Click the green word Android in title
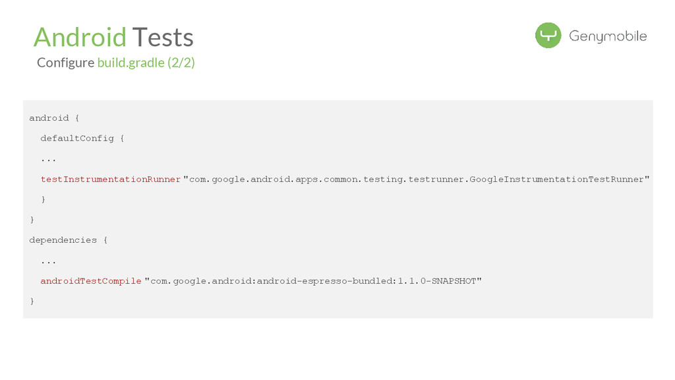The height and width of the screenshot is (380, 675). tap(80, 37)
